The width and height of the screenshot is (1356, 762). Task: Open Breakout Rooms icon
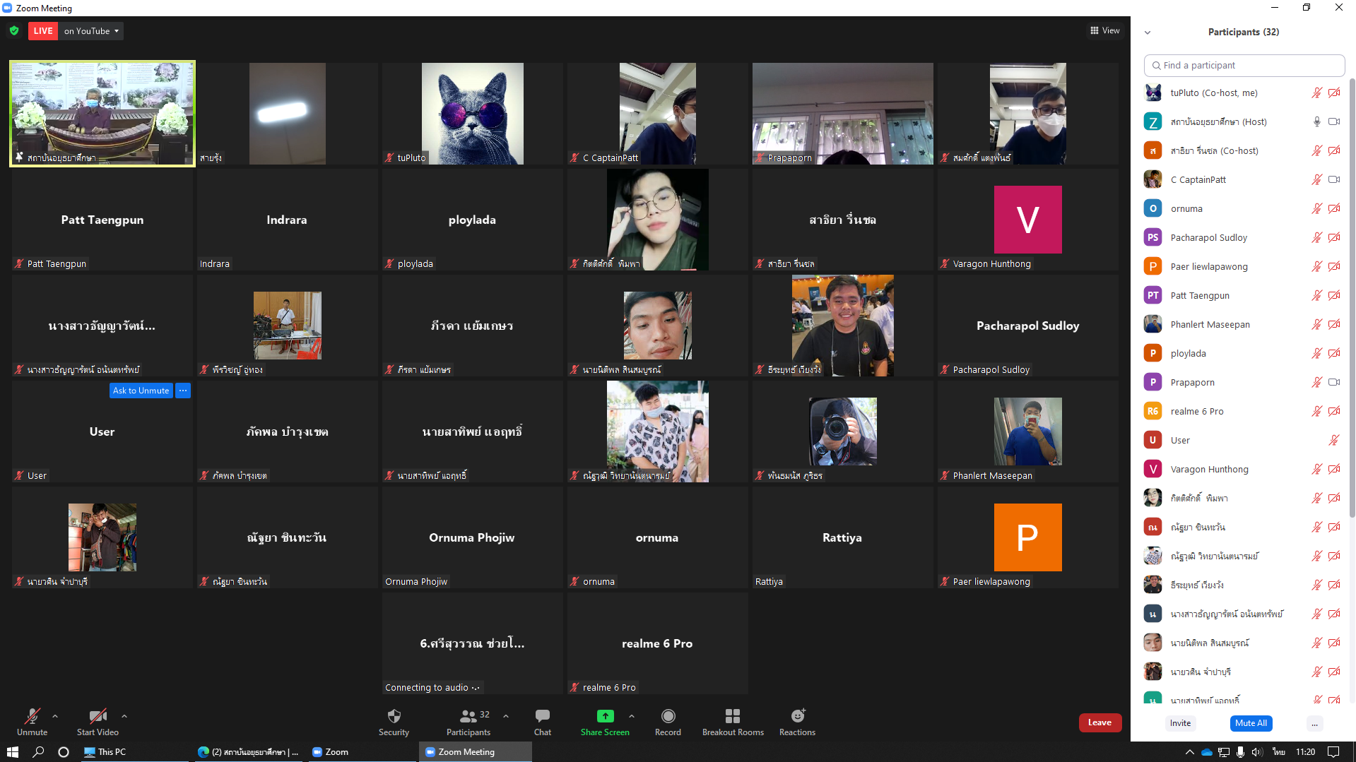point(733,716)
